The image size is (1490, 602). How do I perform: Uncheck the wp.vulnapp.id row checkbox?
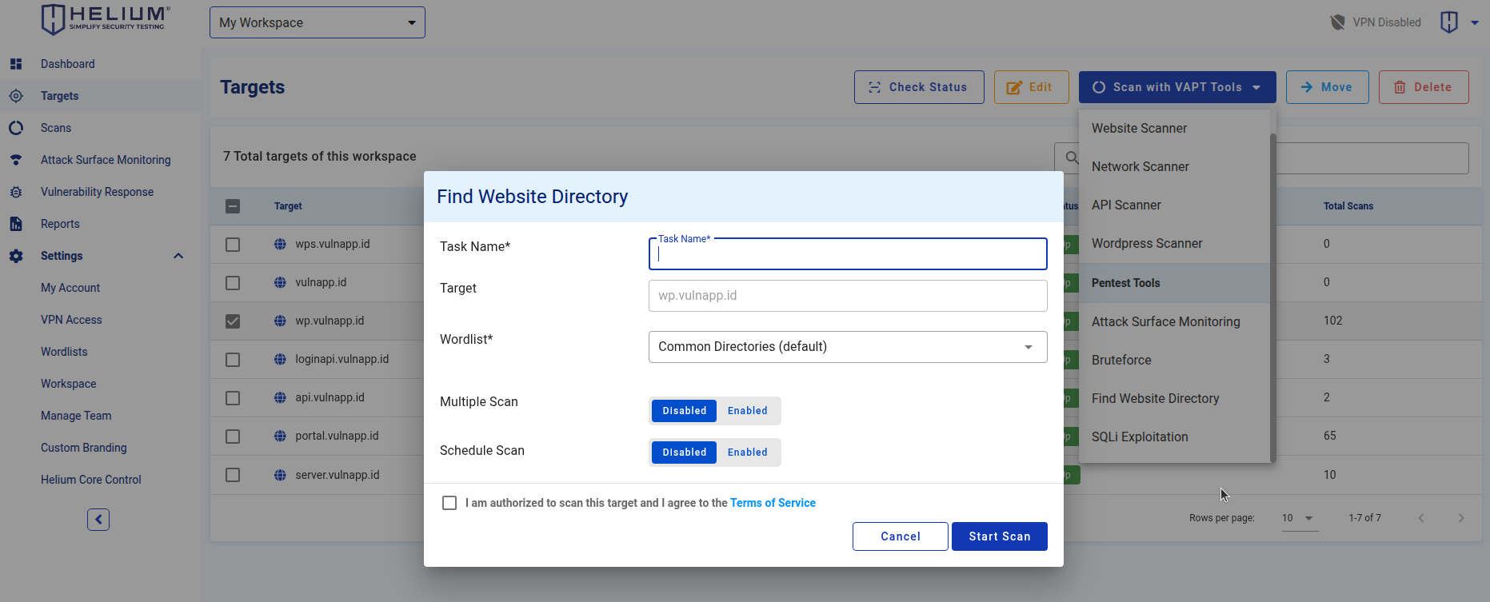click(233, 321)
